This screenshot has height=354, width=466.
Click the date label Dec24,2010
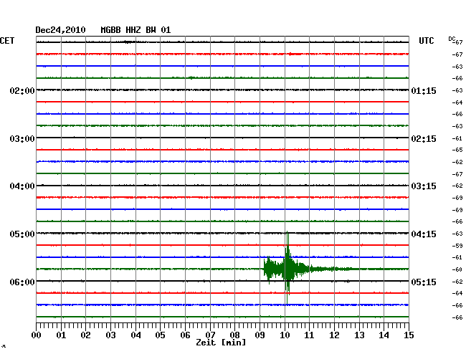pos(60,30)
